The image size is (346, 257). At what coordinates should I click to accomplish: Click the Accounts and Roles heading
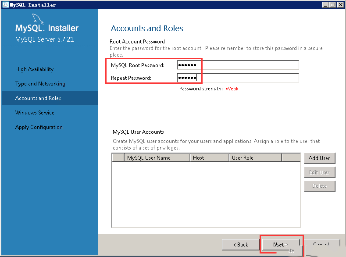(x=147, y=28)
